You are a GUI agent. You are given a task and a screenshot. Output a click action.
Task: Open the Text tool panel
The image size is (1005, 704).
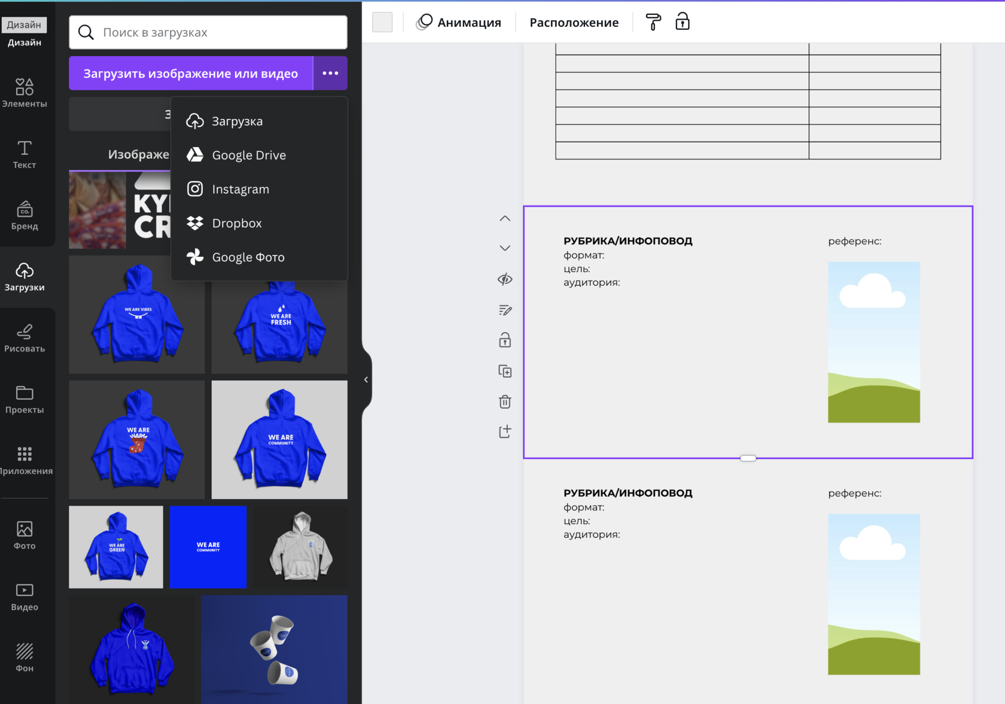pyautogui.click(x=25, y=154)
